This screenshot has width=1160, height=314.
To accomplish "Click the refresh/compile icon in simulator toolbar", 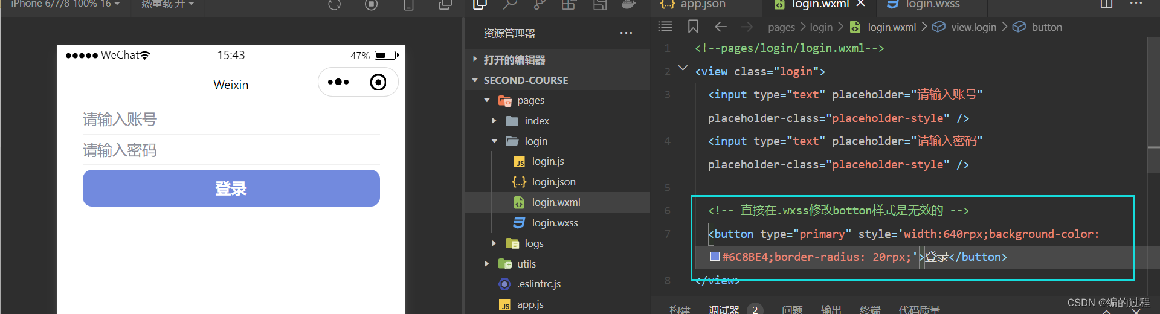I will (335, 5).
